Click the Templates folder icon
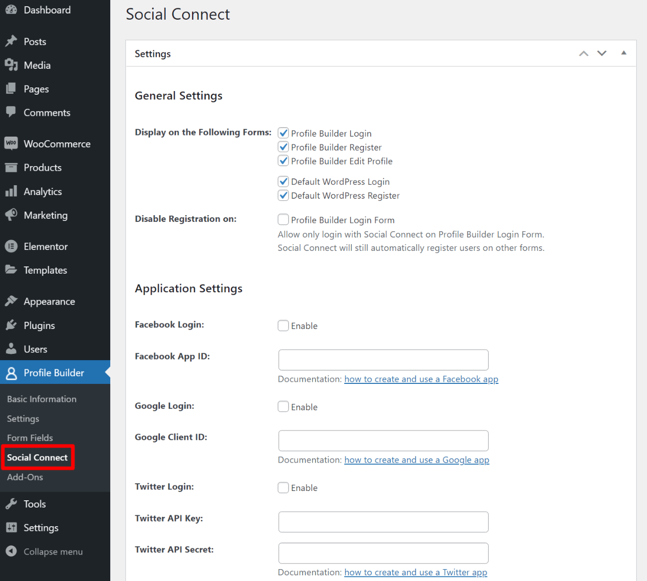Viewport: 647px width, 581px height. (11, 270)
